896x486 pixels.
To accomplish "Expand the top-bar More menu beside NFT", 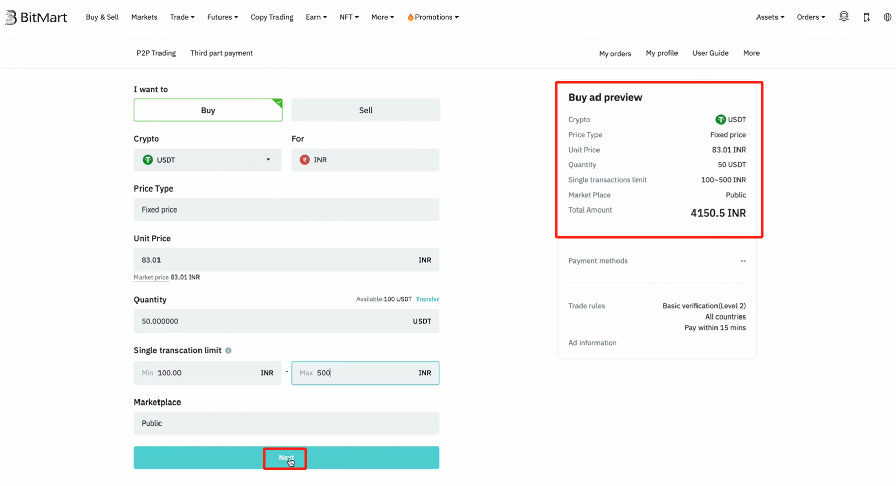I will click(x=383, y=17).
